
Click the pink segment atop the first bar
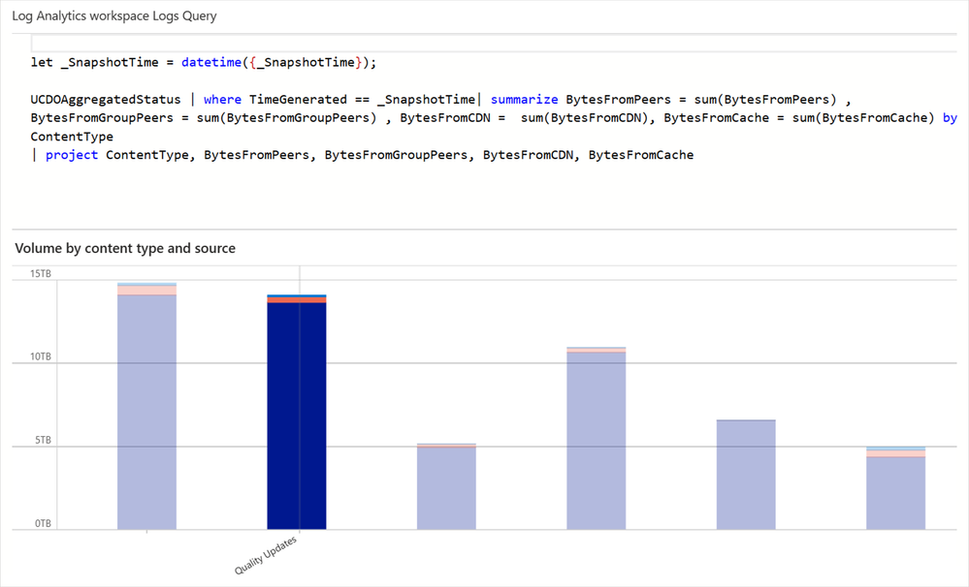tap(147, 290)
